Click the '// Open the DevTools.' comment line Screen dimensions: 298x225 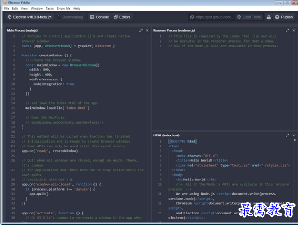pos(46,118)
